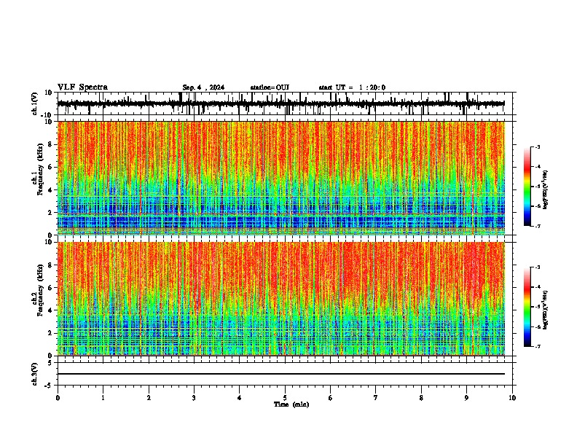
Task: Click time axis tick label '1'
Action: [103, 398]
